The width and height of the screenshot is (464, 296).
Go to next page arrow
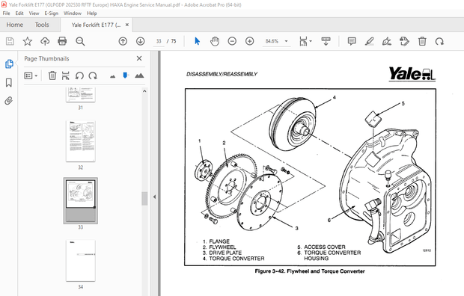pyautogui.click(x=140, y=41)
